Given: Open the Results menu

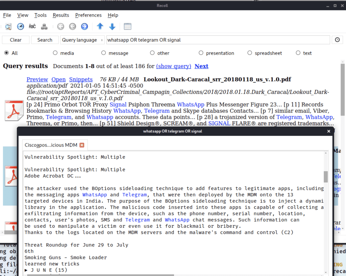Looking at the screenshot, I should tap(61, 15).
